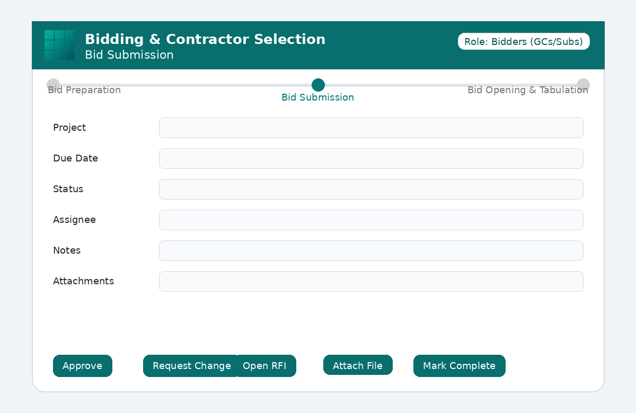The width and height of the screenshot is (636, 413).
Task: Click the Bidding & Contractor Selection title
Action: pyautogui.click(x=205, y=39)
